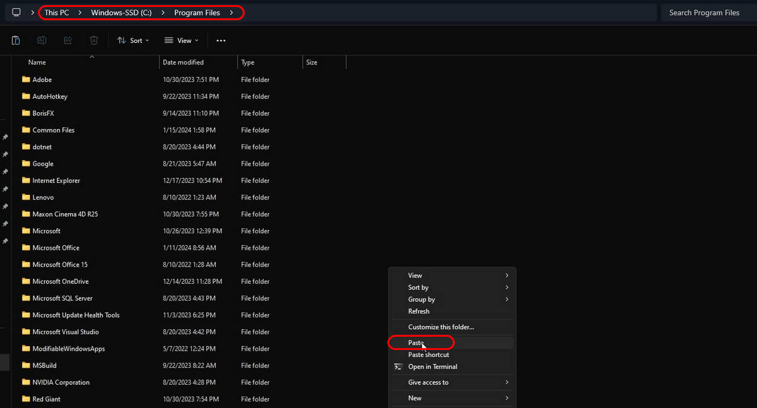Click Windows-SSD (C:) in address bar

click(121, 13)
